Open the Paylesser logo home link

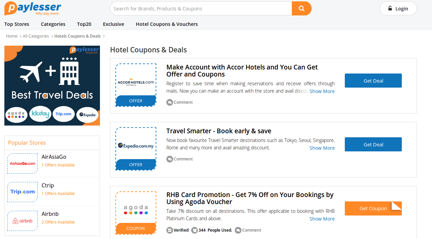[x=33, y=8]
